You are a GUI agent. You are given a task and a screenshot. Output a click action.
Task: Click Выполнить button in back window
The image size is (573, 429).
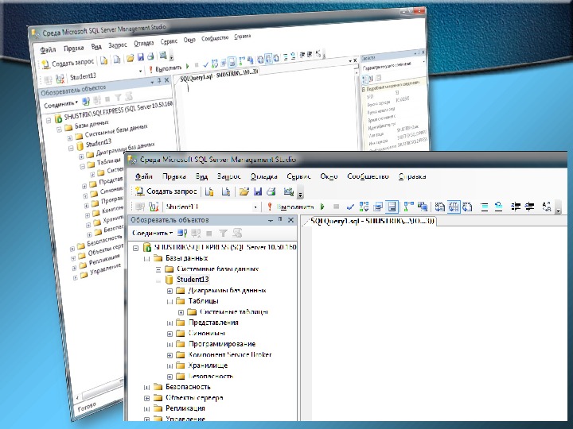coord(165,68)
